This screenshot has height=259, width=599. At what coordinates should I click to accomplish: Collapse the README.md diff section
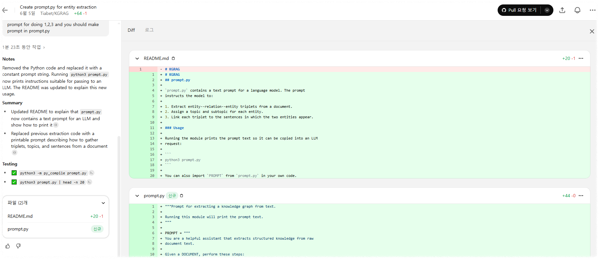point(137,58)
